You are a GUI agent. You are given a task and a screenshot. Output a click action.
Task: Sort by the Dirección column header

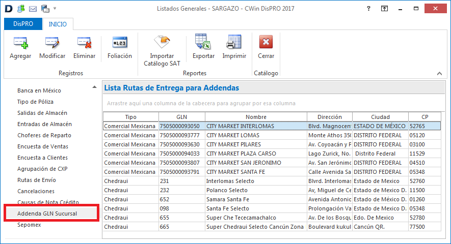(330, 117)
